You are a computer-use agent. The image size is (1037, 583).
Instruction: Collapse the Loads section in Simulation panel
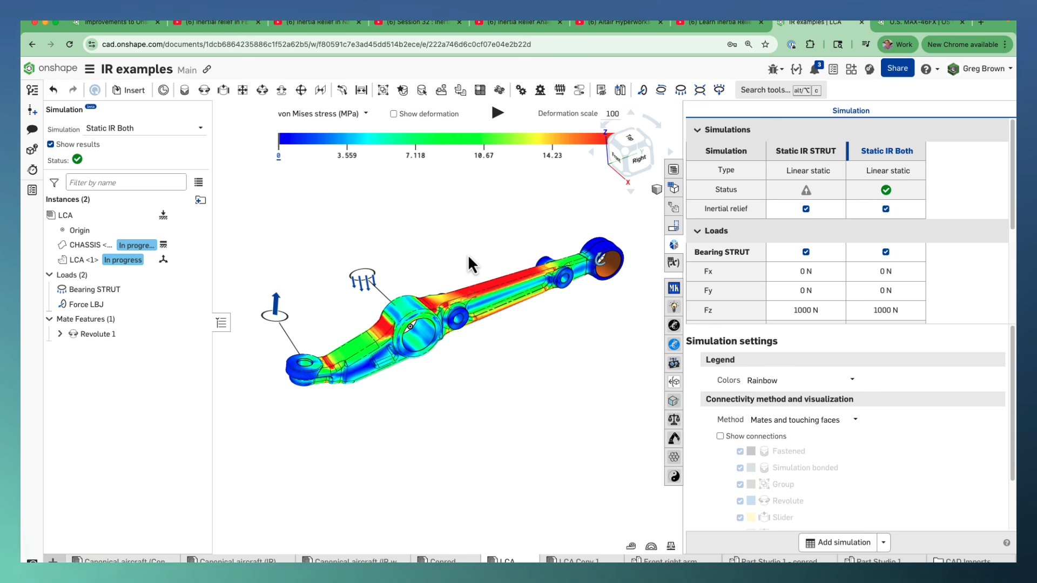[x=697, y=231]
